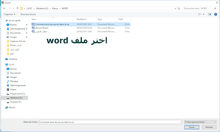Change view layout icon
Screen dimensions: 220x132
[x=200, y=14]
